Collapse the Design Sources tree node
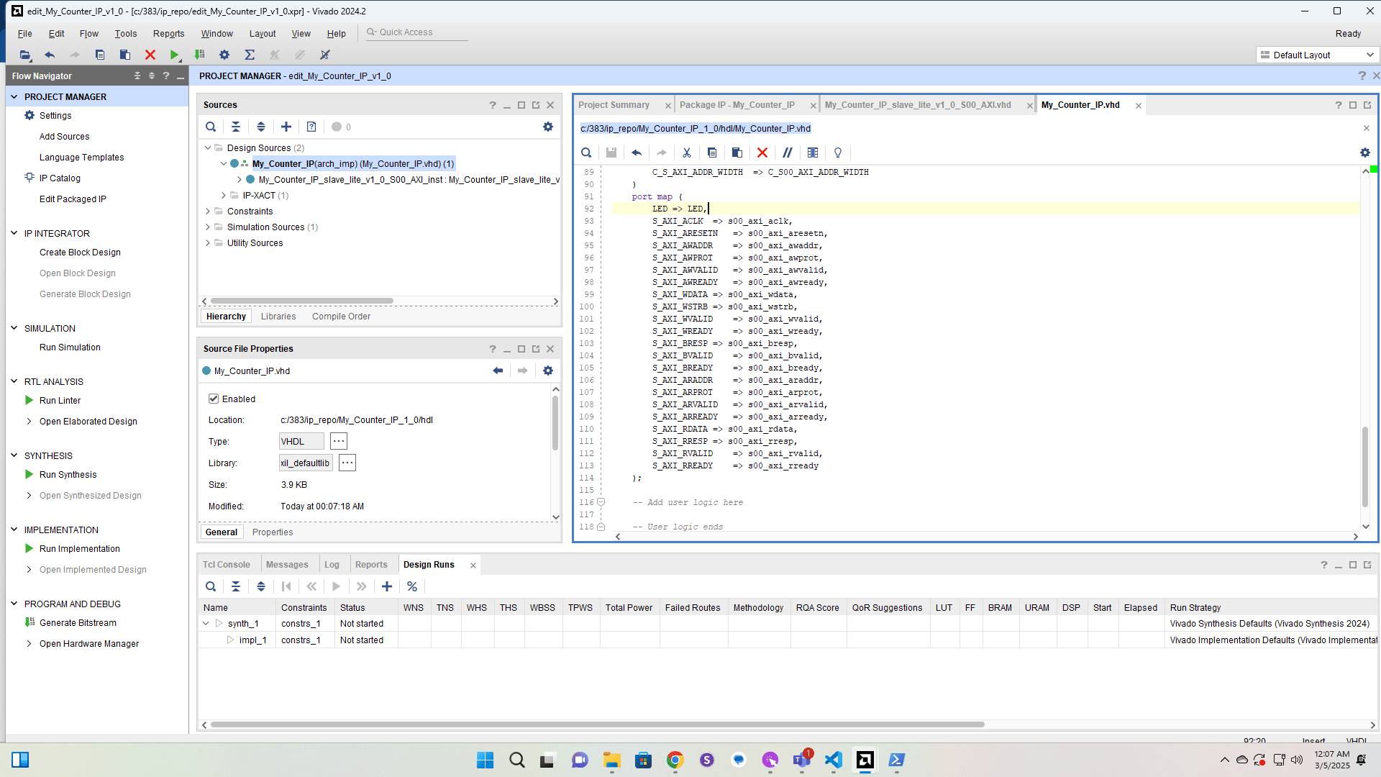 [208, 147]
